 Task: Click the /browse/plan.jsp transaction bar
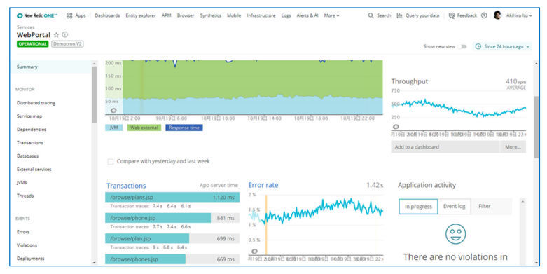click(x=172, y=239)
